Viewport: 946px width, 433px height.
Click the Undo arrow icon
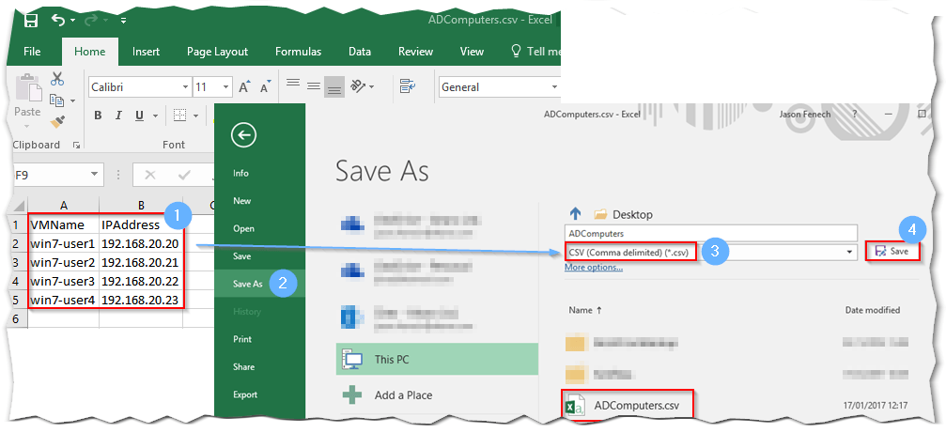pyautogui.click(x=58, y=20)
